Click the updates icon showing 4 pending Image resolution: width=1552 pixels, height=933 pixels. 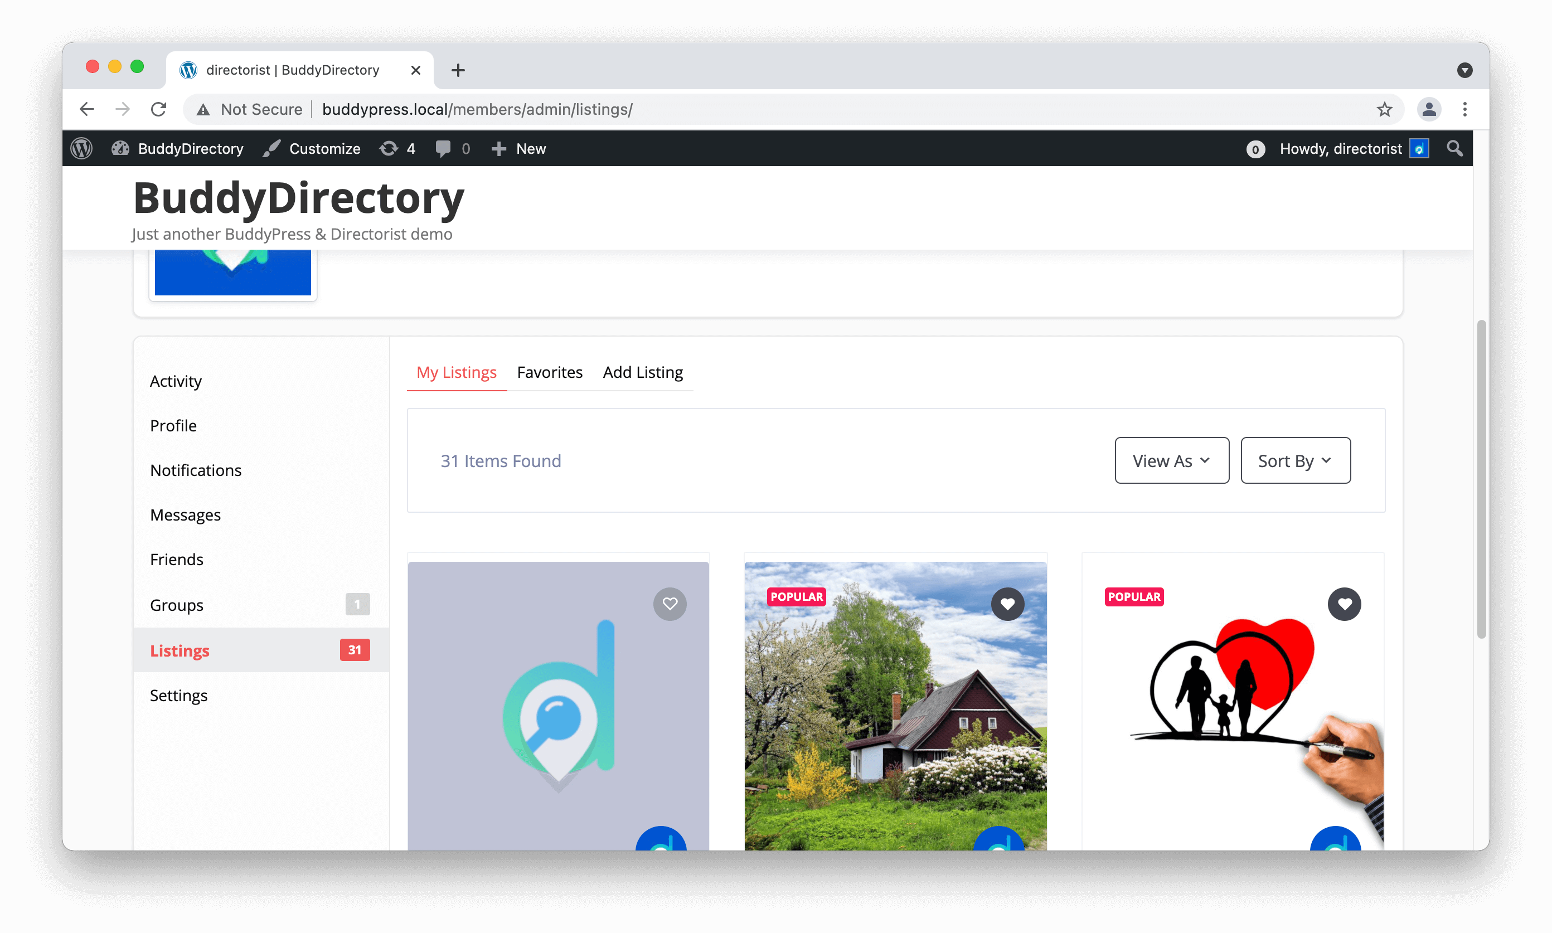pos(389,148)
